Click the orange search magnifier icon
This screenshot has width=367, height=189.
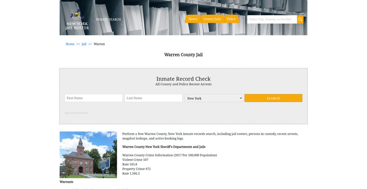click(x=300, y=20)
